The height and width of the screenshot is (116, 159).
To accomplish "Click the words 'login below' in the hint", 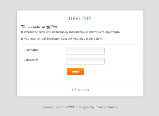I will click(x=94, y=39).
